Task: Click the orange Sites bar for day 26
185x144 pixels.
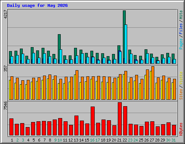Action: click(147, 85)
